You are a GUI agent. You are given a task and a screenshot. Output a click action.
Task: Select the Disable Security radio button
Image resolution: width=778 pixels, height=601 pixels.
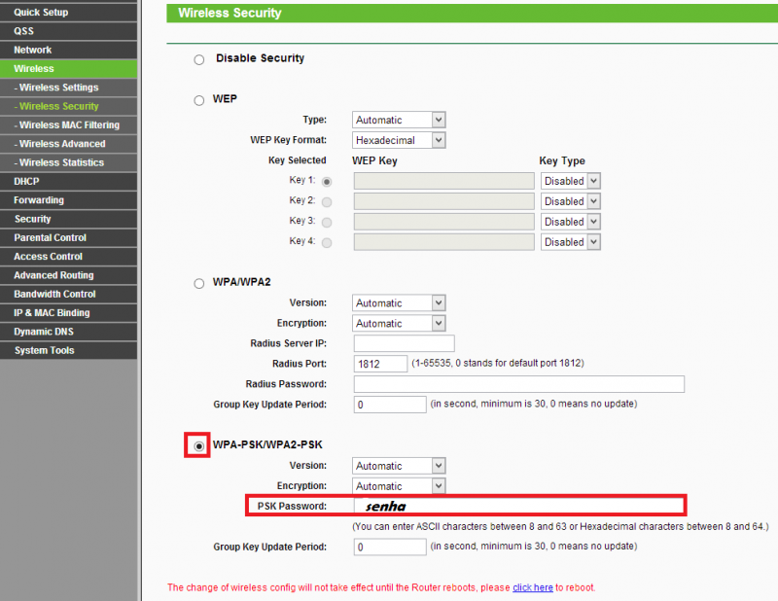199,59
